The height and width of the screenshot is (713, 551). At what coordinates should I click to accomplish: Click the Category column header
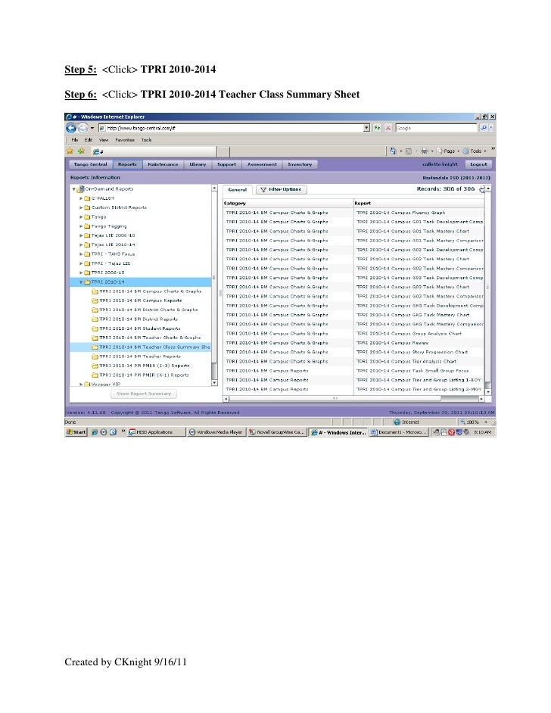pos(288,204)
